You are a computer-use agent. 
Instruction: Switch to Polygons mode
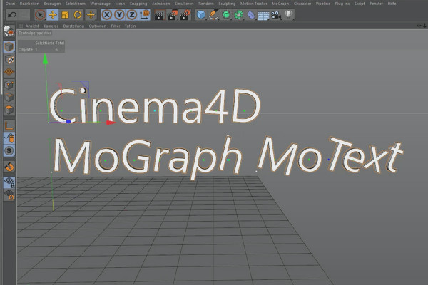[9, 110]
